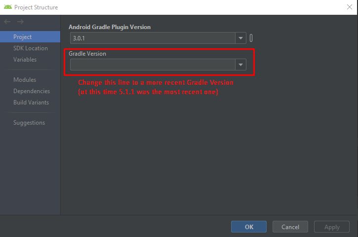The height and width of the screenshot is (237, 358).
Task: Go to the Modules section
Action: 25,80
